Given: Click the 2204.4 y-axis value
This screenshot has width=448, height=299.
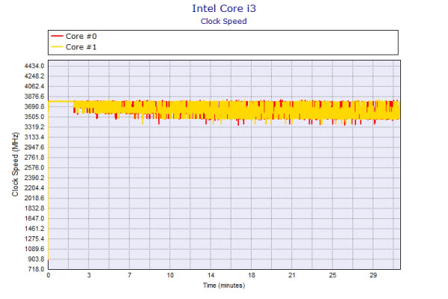Looking at the screenshot, I should click(34, 188).
